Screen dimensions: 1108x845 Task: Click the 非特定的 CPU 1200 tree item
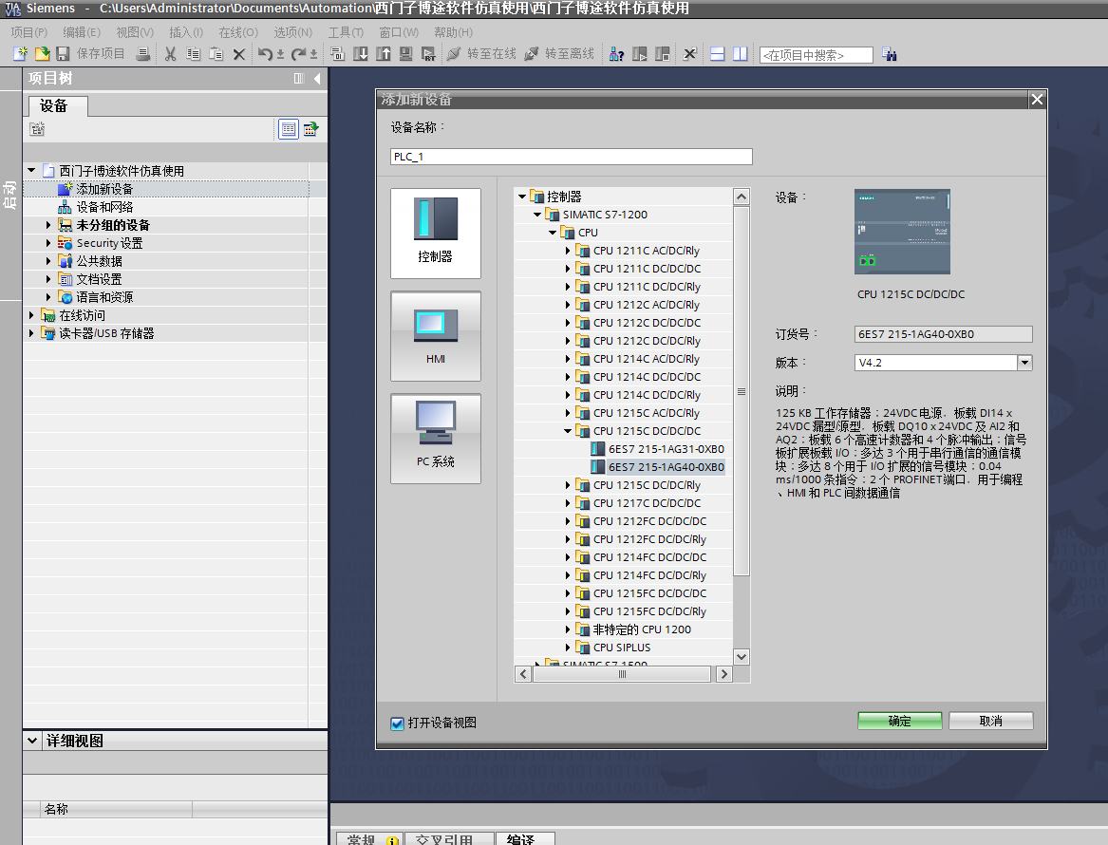pos(643,629)
